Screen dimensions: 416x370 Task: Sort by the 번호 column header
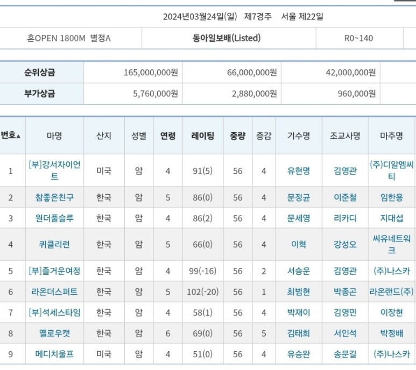[11, 136]
